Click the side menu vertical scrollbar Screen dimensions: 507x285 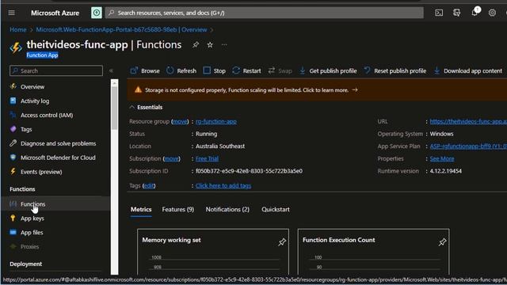coord(114,108)
